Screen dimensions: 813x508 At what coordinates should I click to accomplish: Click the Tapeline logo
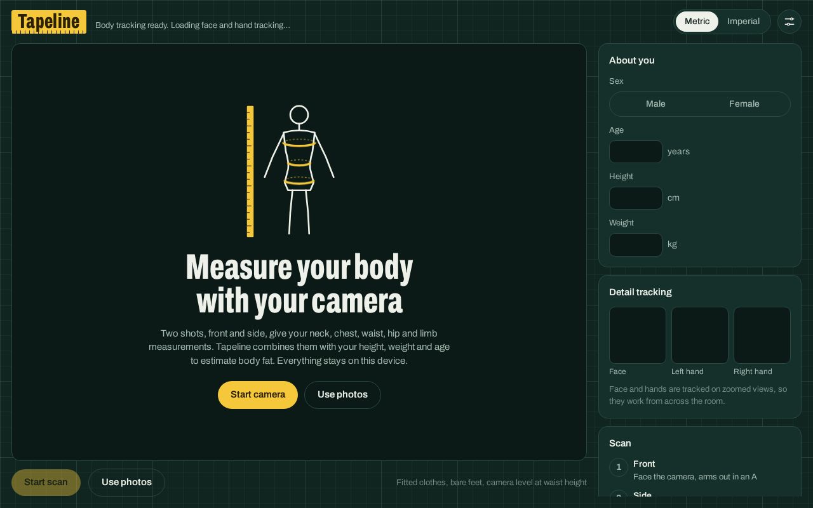(x=49, y=22)
